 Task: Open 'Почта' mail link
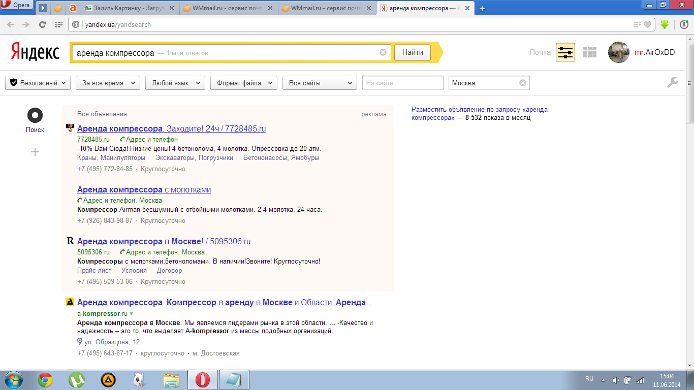tap(540, 52)
